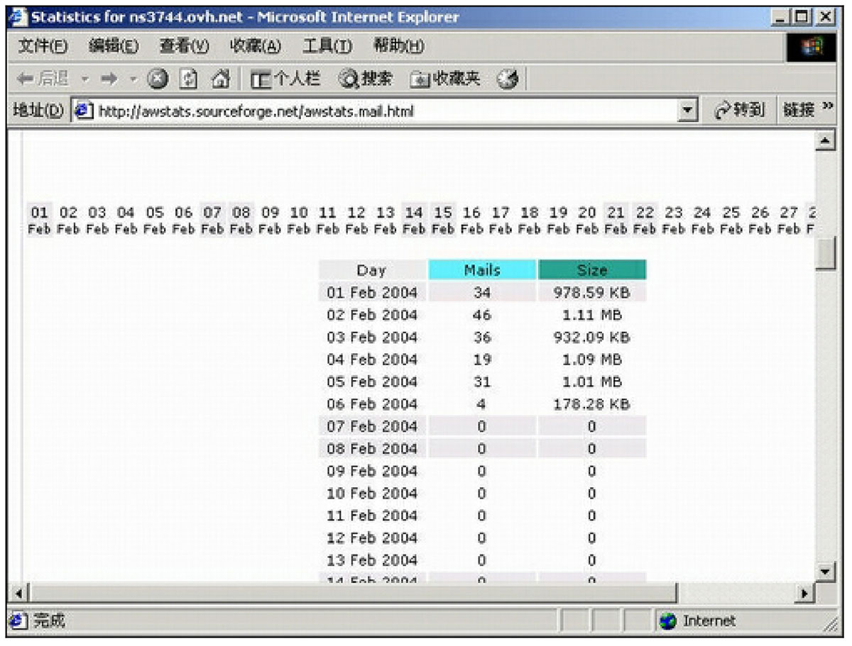Click the cyan Mails column header
The height and width of the screenshot is (646, 852).
coord(482,269)
